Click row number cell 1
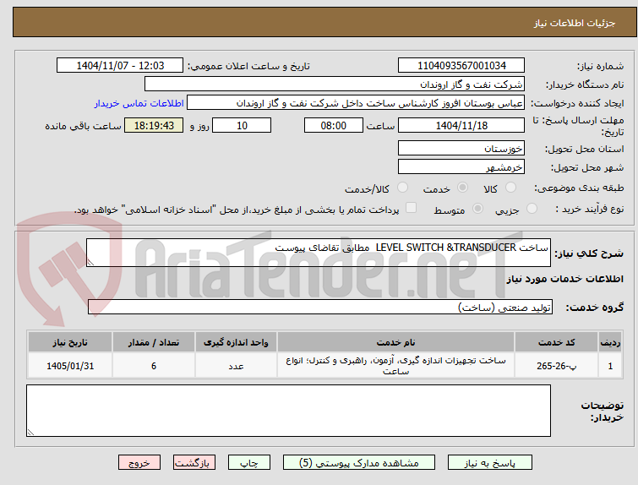Viewport: 638px width, 485px height. pos(610,365)
